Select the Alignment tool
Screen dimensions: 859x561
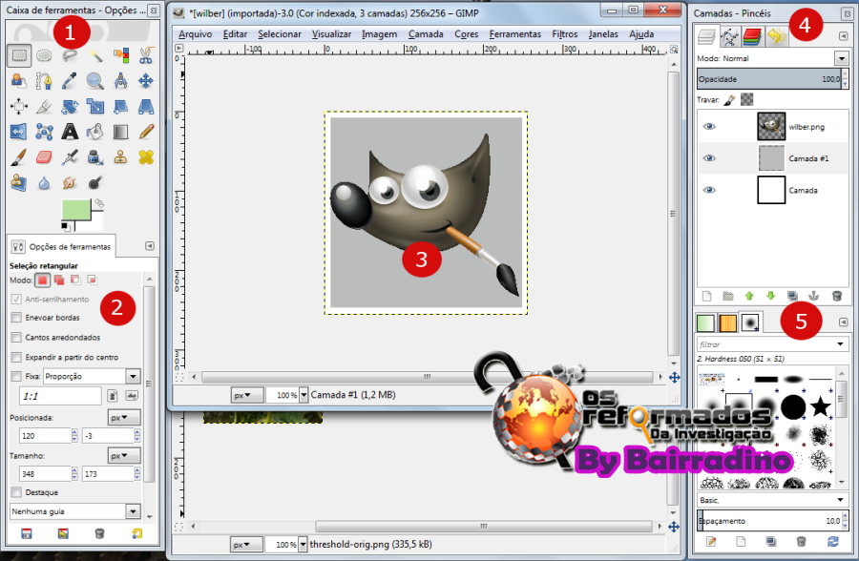19,106
